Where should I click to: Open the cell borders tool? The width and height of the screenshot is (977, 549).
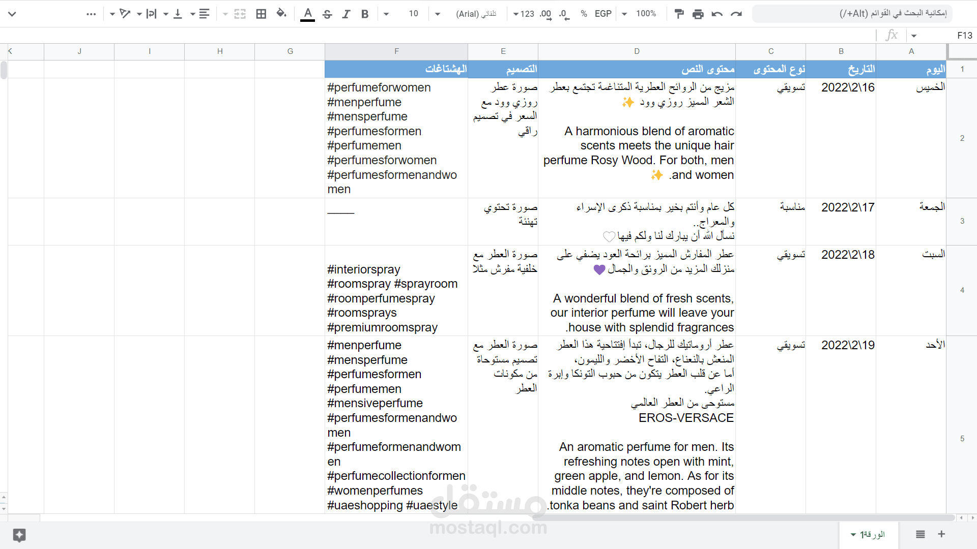tap(261, 14)
